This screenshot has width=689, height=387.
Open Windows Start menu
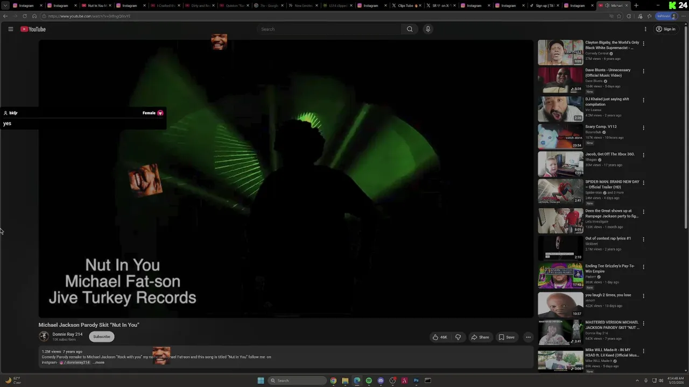pyautogui.click(x=261, y=381)
